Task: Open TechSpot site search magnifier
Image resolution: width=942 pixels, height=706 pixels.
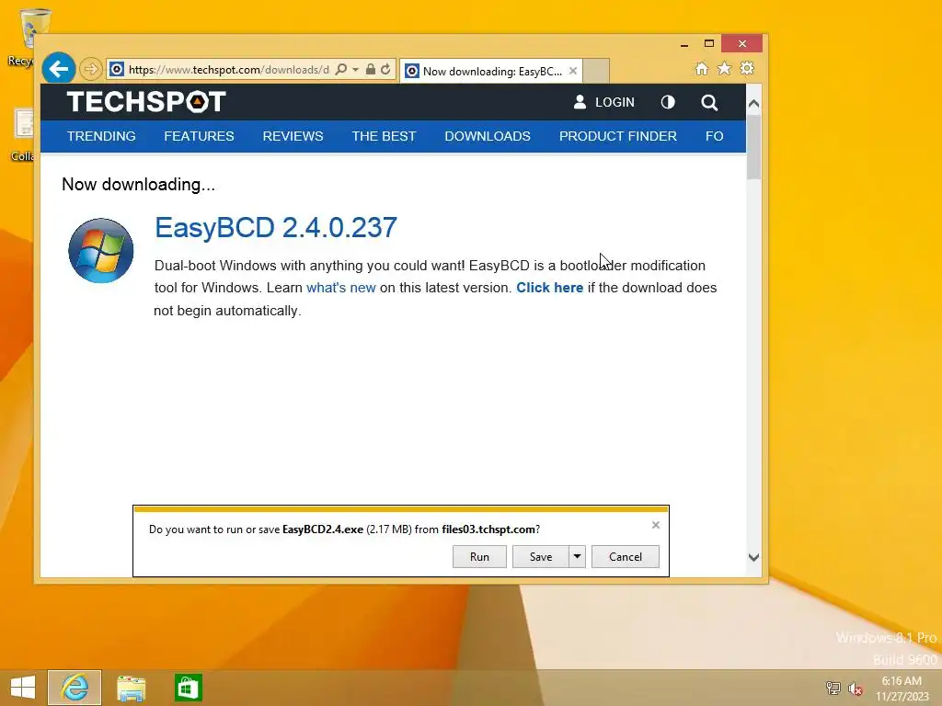Action: tap(709, 103)
